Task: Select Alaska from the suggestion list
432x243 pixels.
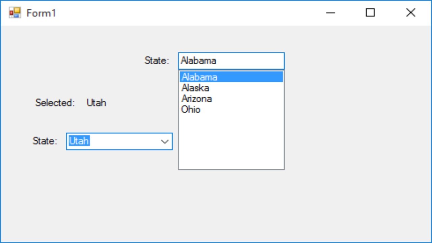Action: [195, 88]
